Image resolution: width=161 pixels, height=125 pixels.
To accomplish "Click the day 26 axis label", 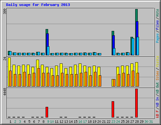I will click(x=127, y=122).
